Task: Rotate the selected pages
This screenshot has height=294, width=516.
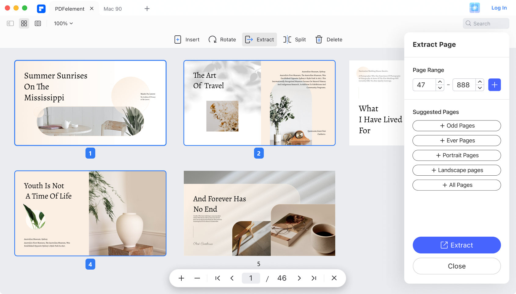Action: [222, 40]
